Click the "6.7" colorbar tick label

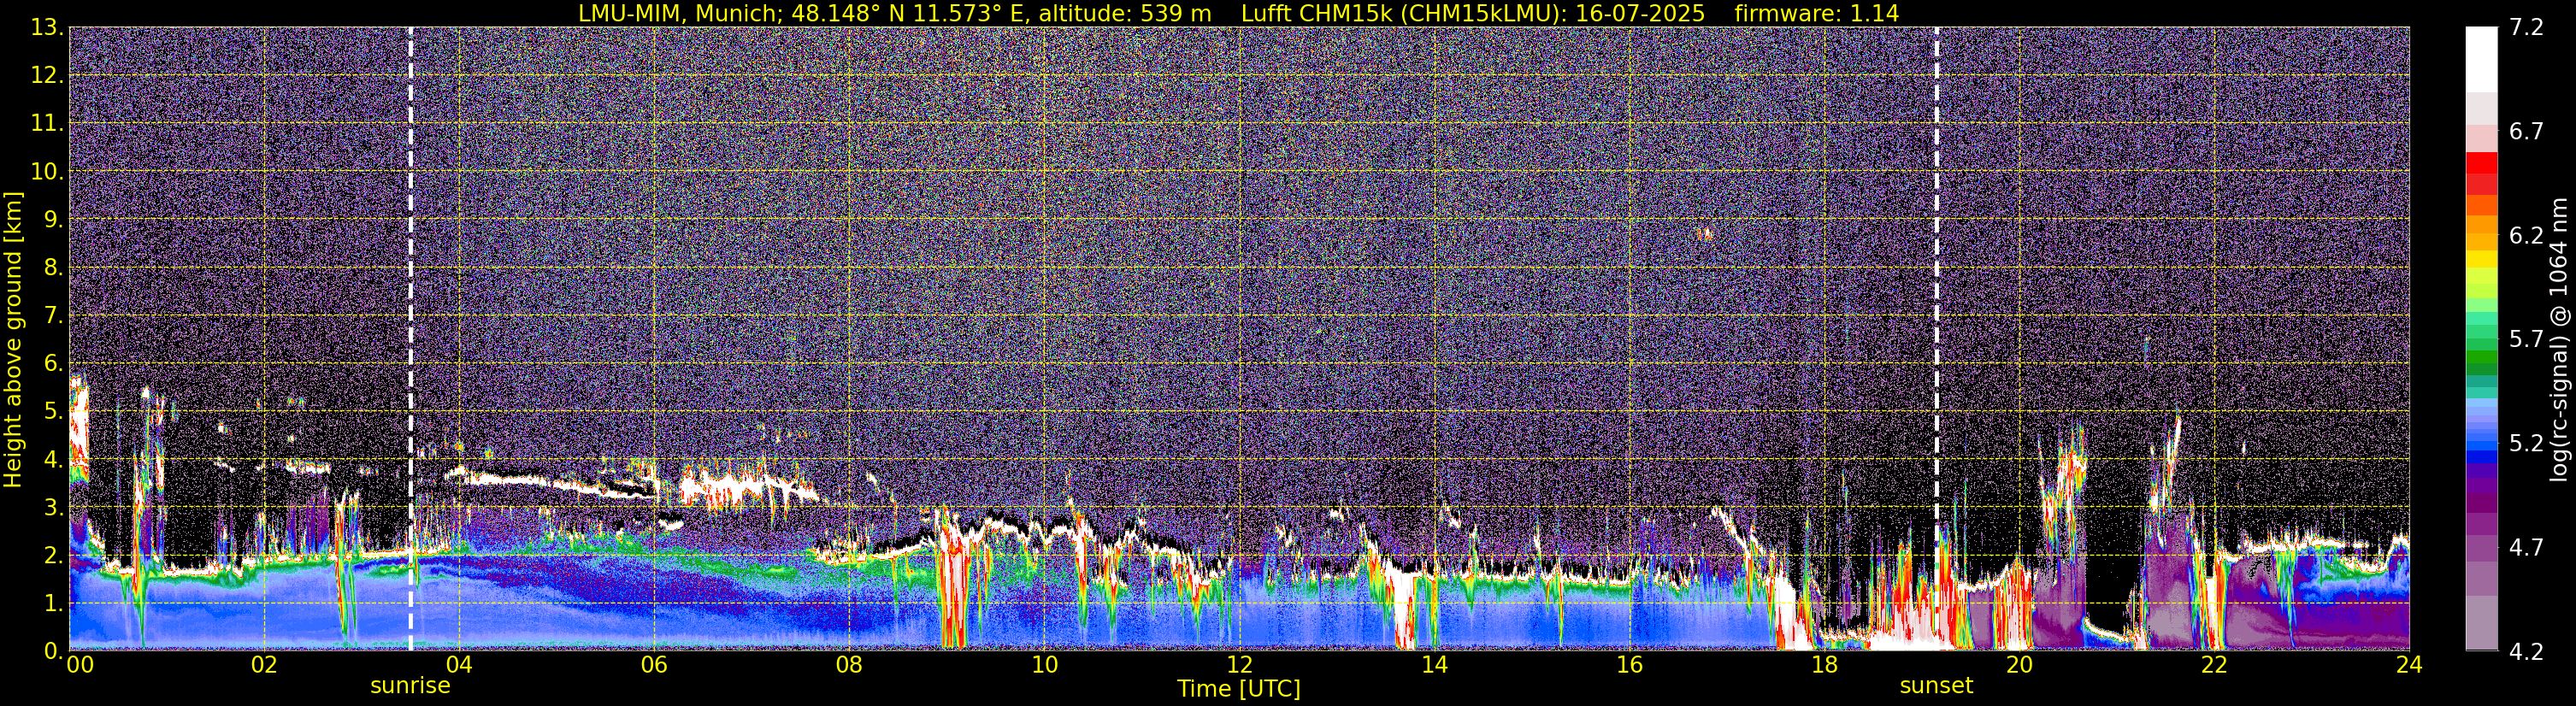point(2527,132)
